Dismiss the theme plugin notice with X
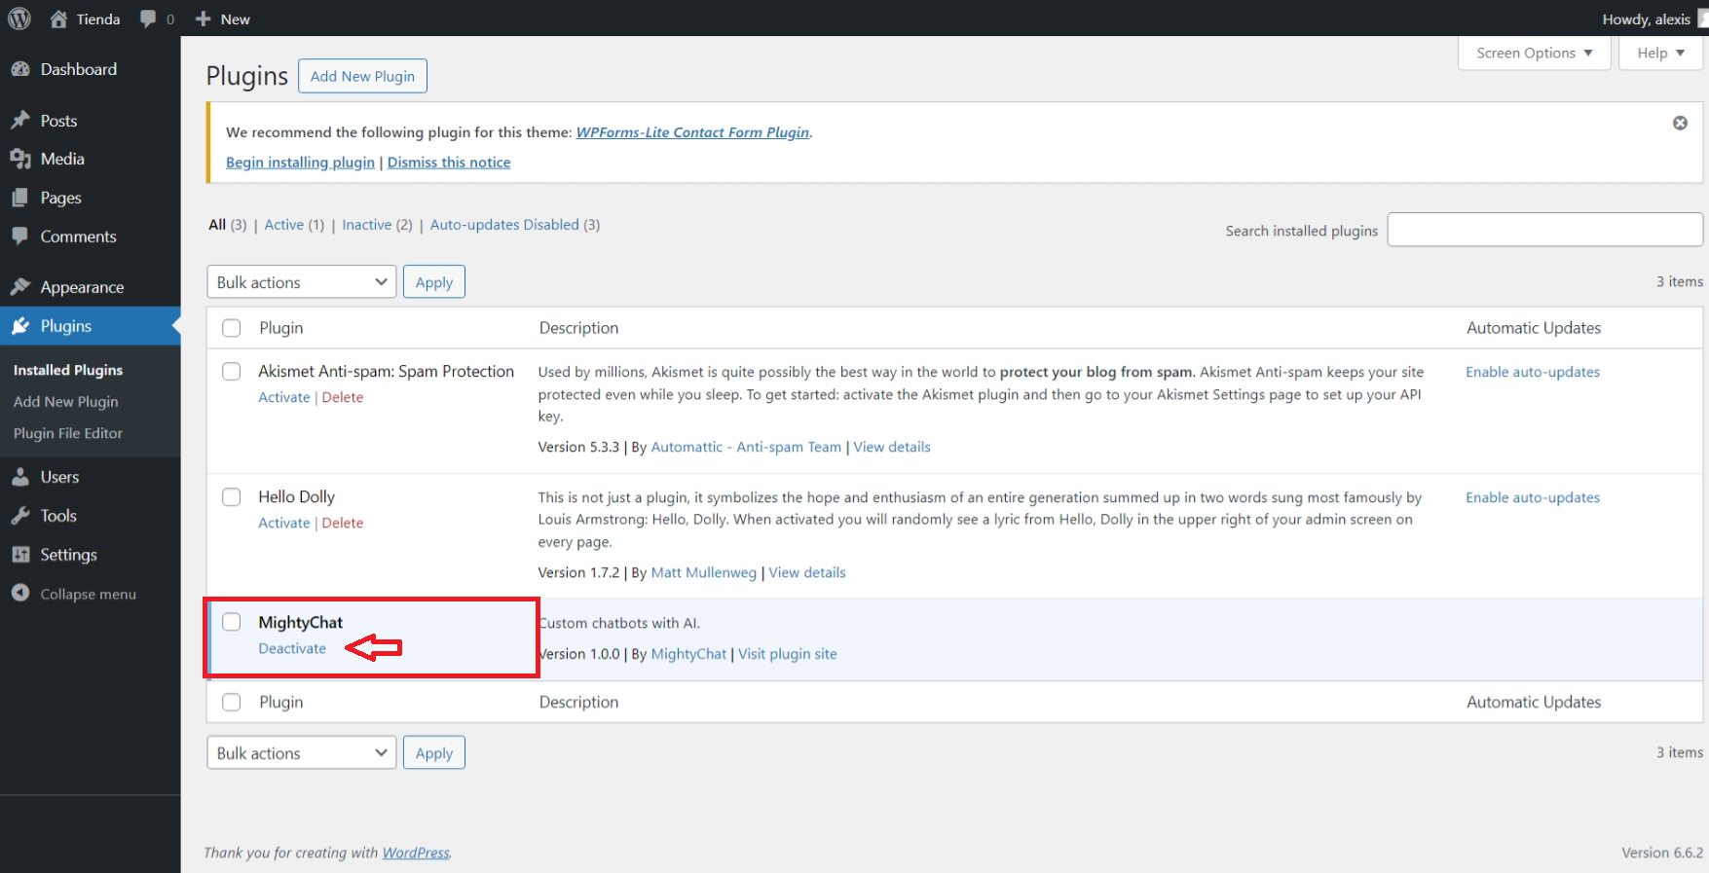The width and height of the screenshot is (1709, 873). tap(1680, 123)
